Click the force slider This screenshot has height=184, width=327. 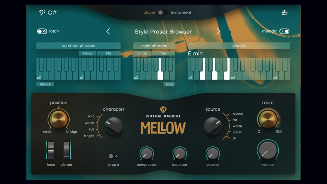pos(51,151)
